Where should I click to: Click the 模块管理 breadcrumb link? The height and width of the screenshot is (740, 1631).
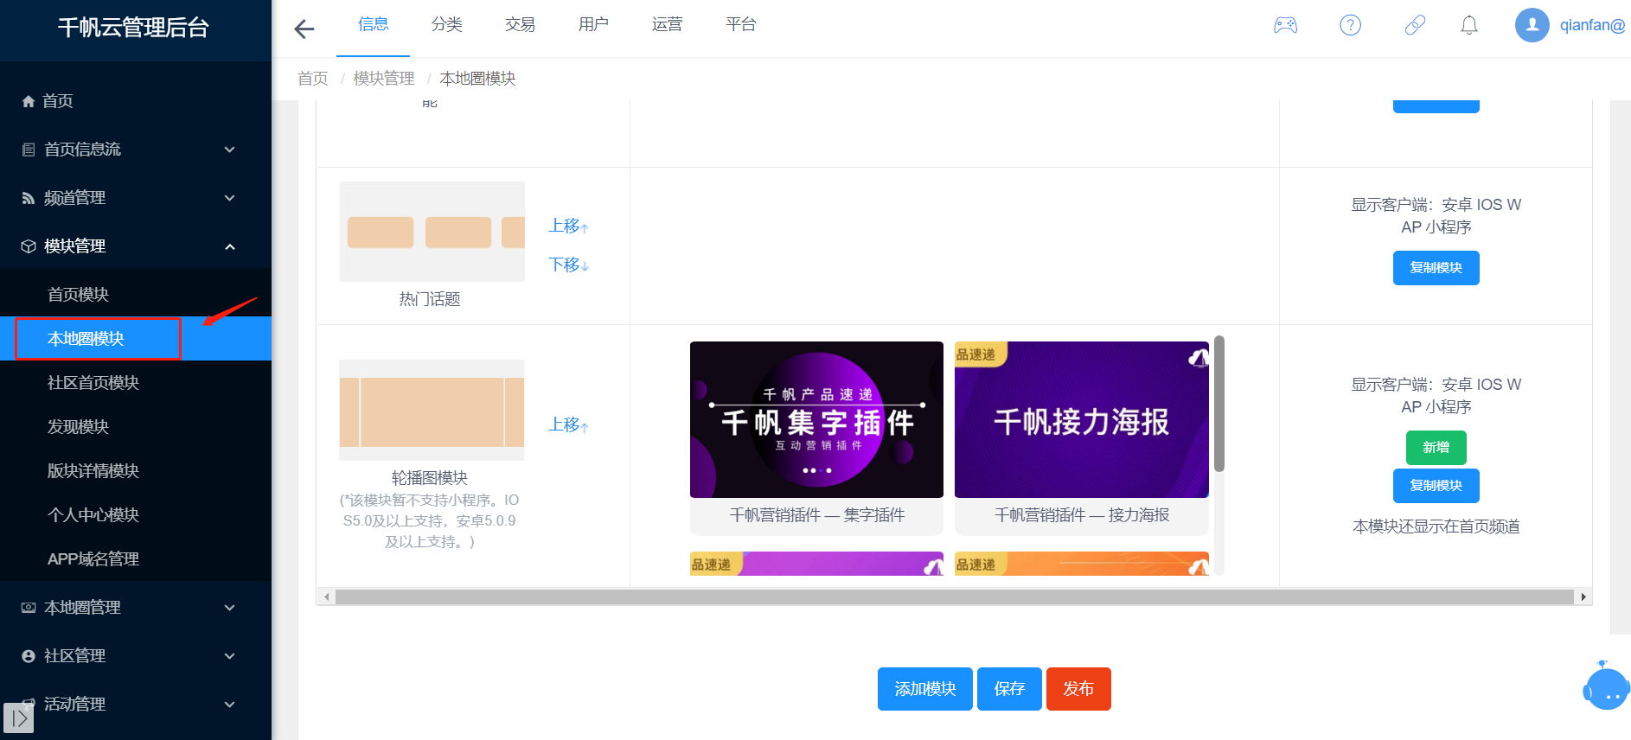point(384,79)
